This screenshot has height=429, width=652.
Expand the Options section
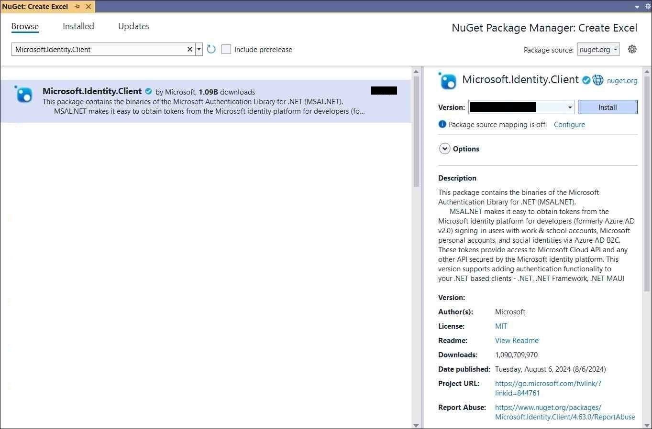pyautogui.click(x=444, y=149)
